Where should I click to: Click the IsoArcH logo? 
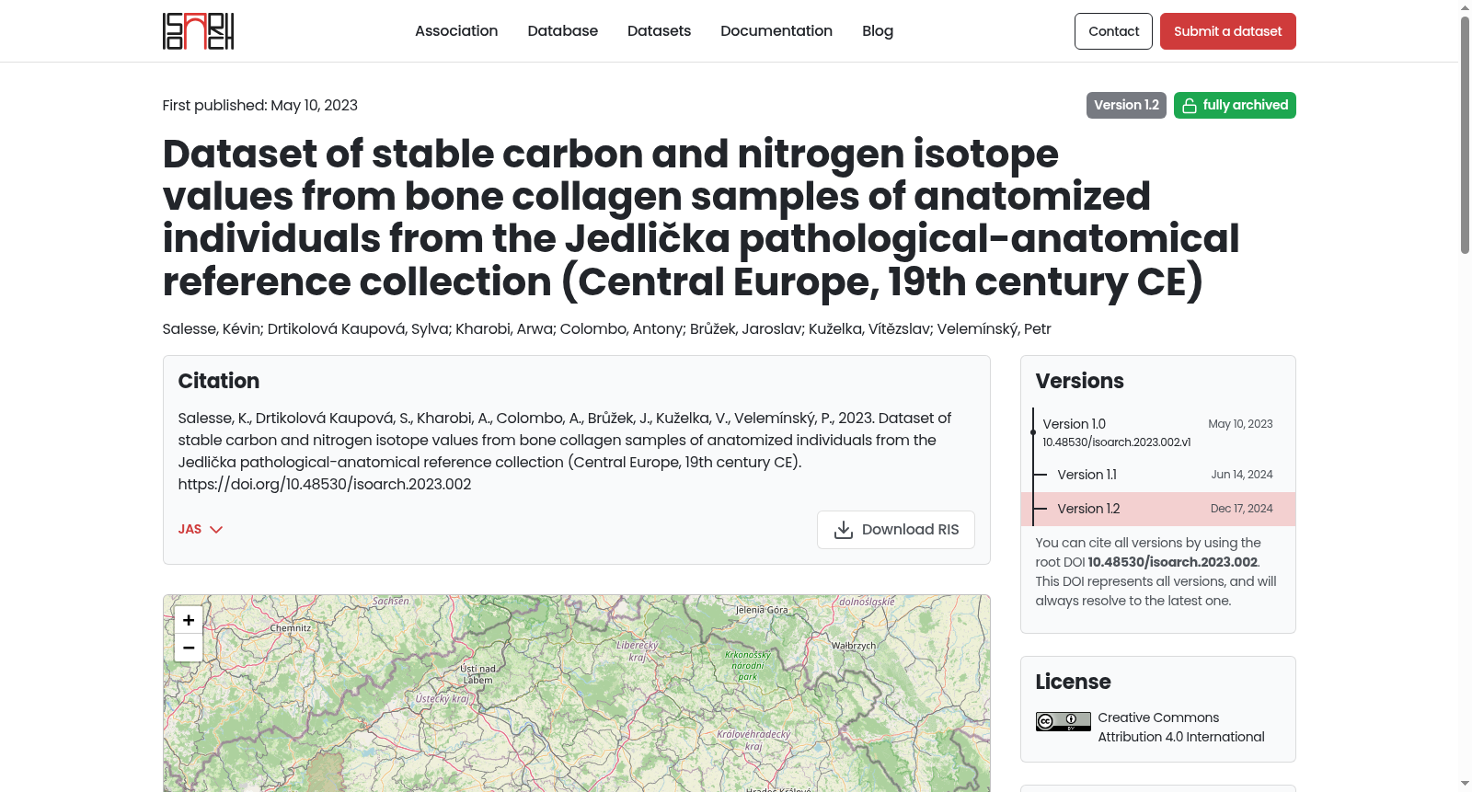tap(198, 31)
